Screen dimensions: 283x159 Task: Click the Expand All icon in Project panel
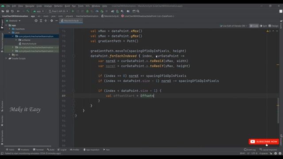pos(41,21)
